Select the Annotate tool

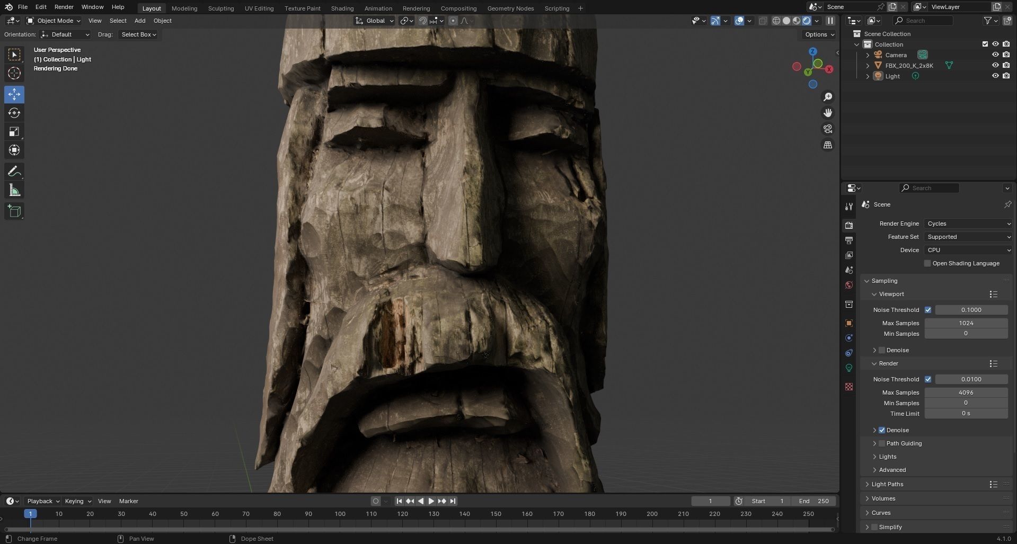click(x=14, y=171)
